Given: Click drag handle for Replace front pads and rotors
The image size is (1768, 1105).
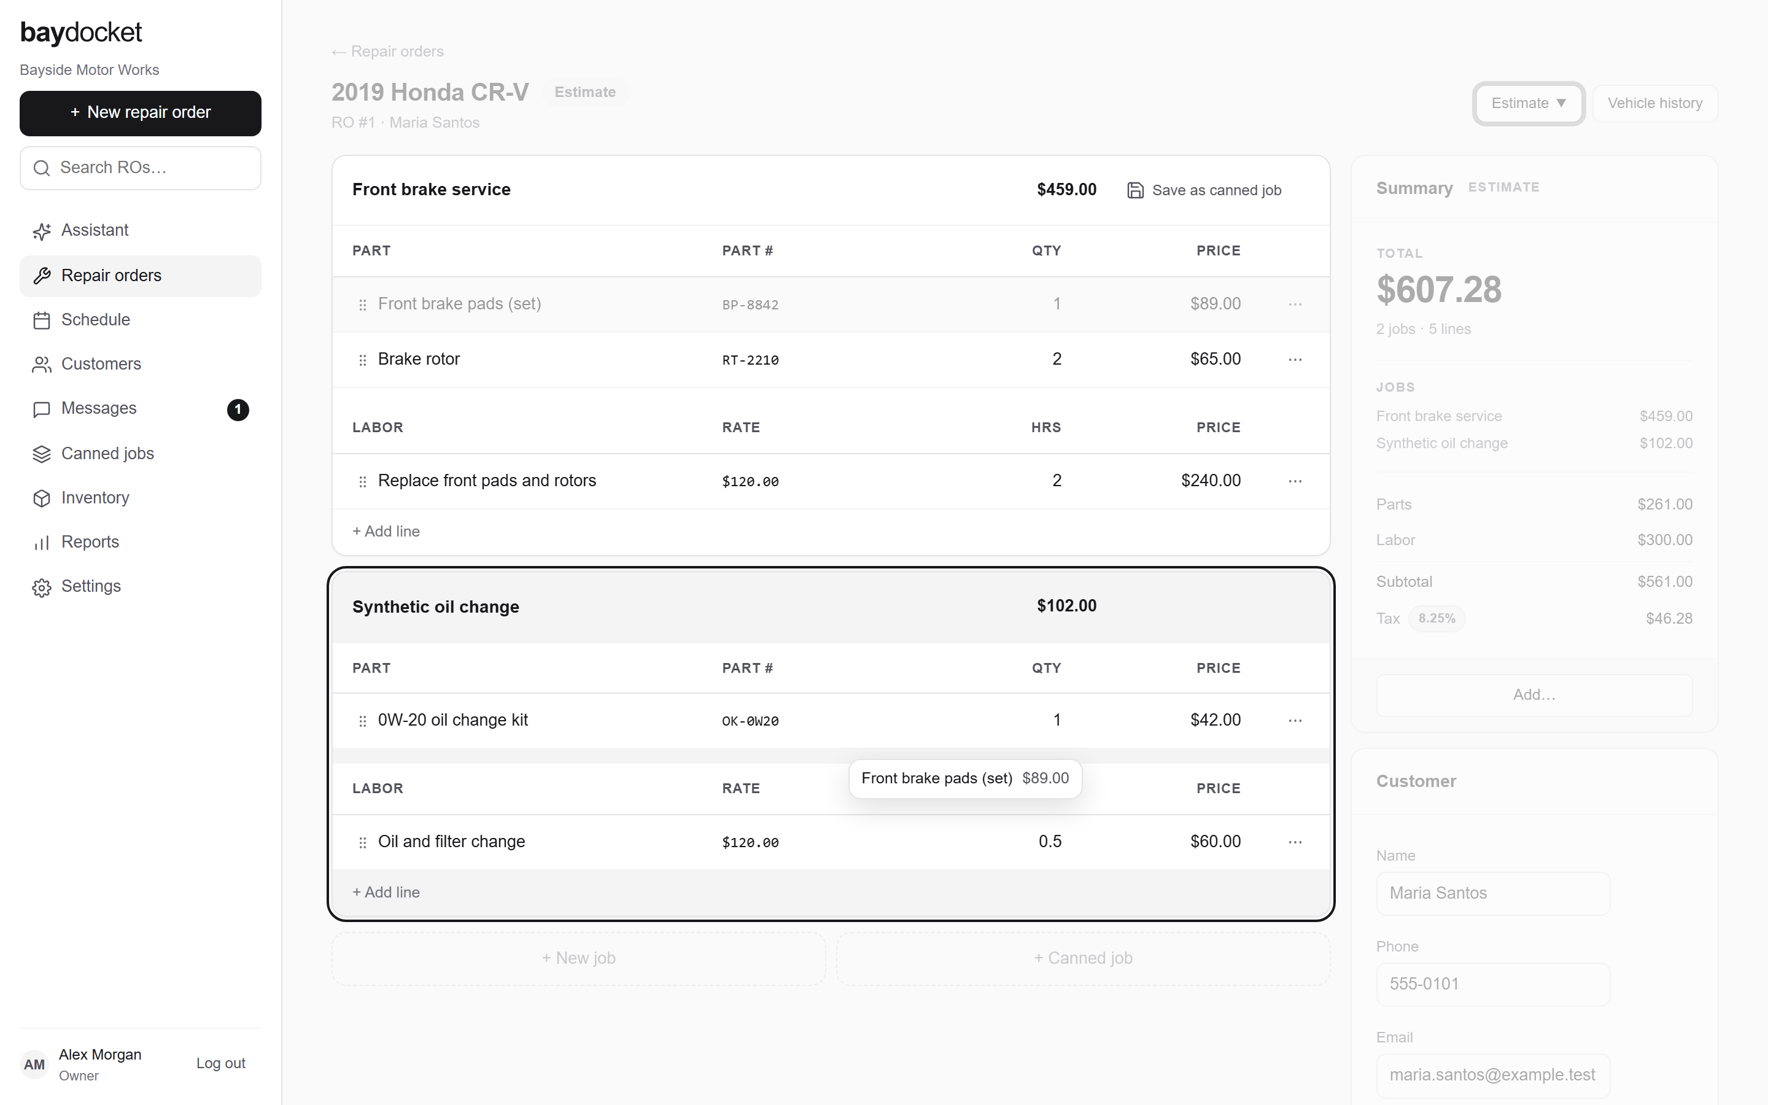Looking at the screenshot, I should 362,482.
